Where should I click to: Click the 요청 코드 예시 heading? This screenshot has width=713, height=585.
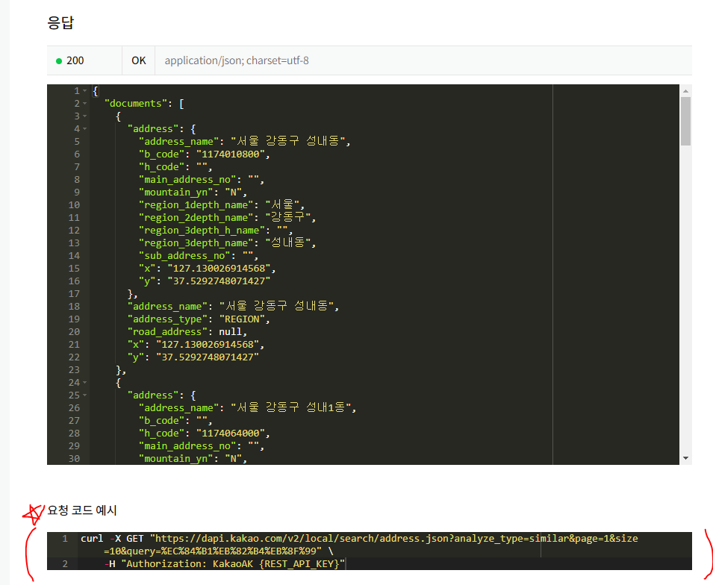point(82,510)
